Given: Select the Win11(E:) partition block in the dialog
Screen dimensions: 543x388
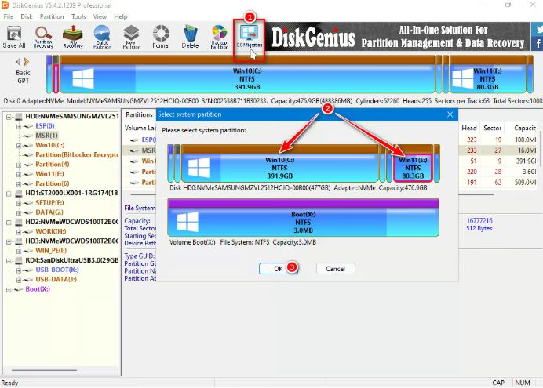Looking at the screenshot, I should [413, 166].
